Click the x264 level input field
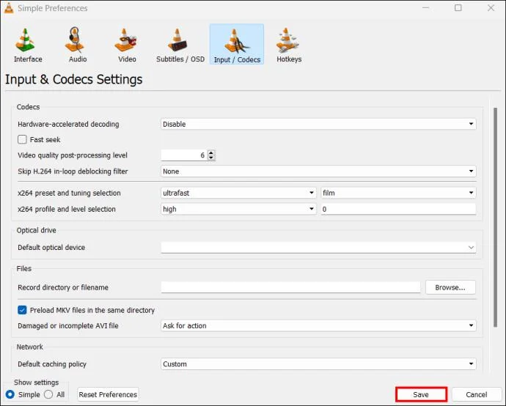The width and height of the screenshot is (506, 406). click(x=398, y=209)
